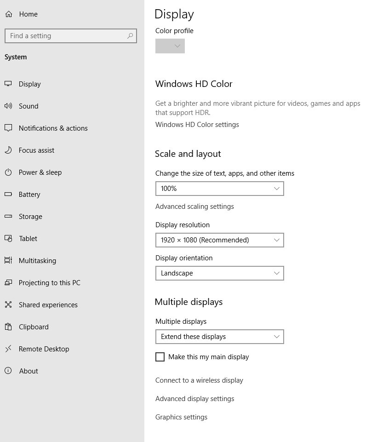377x442 pixels.
Task: Change the Landscape orientation dropdown
Action: pos(219,273)
